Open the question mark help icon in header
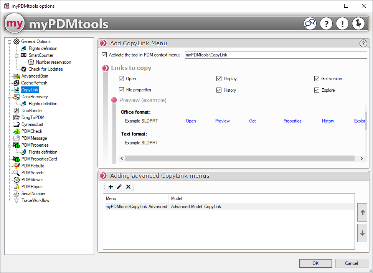This screenshot has width=373, height=273. click(326, 24)
